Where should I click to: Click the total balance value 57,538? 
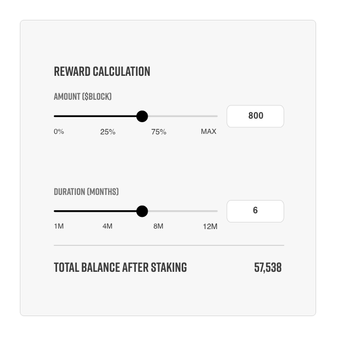[268, 268]
